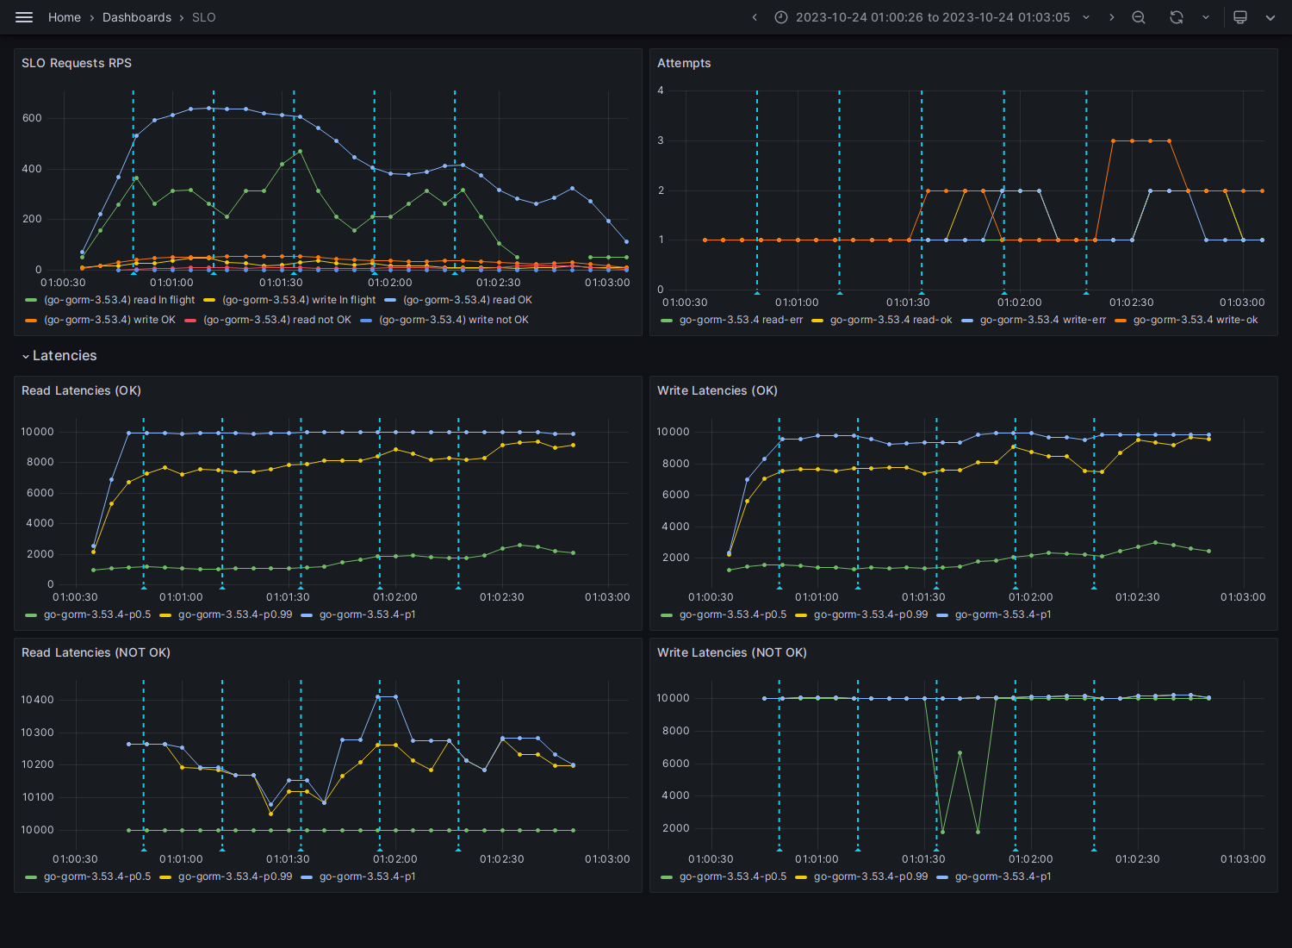Image resolution: width=1292 pixels, height=948 pixels.
Task: Shift time range forward arrow
Action: coord(1111,17)
